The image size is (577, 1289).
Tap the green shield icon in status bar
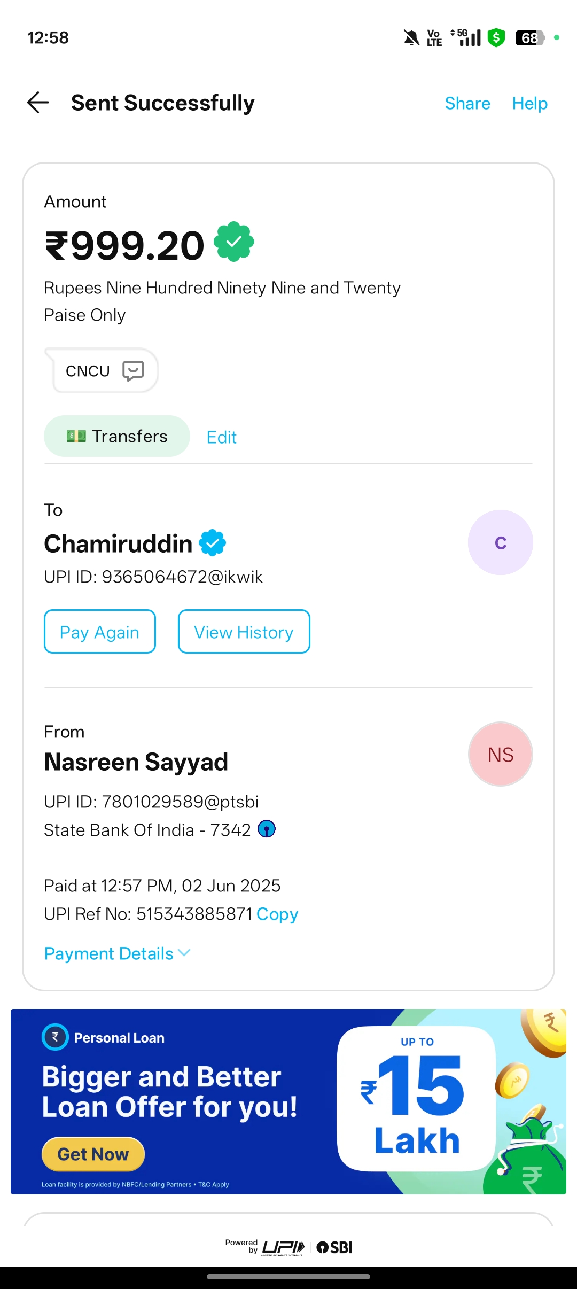496,37
